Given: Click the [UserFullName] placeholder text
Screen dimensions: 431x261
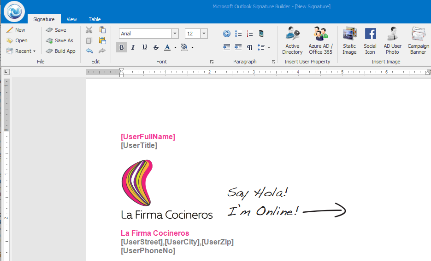Looking at the screenshot, I should coord(148,136).
